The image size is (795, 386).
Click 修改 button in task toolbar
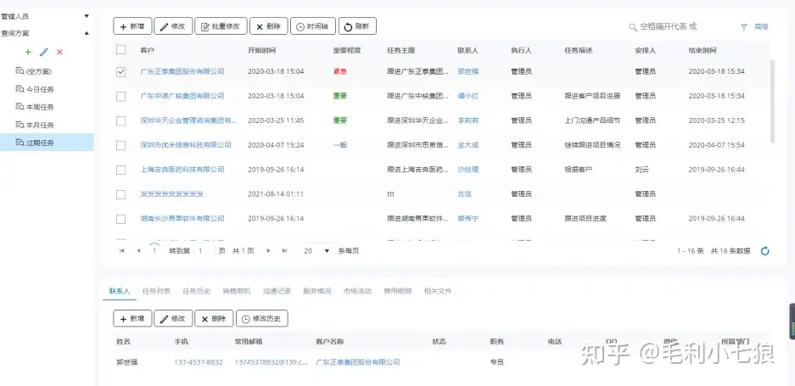(x=173, y=26)
